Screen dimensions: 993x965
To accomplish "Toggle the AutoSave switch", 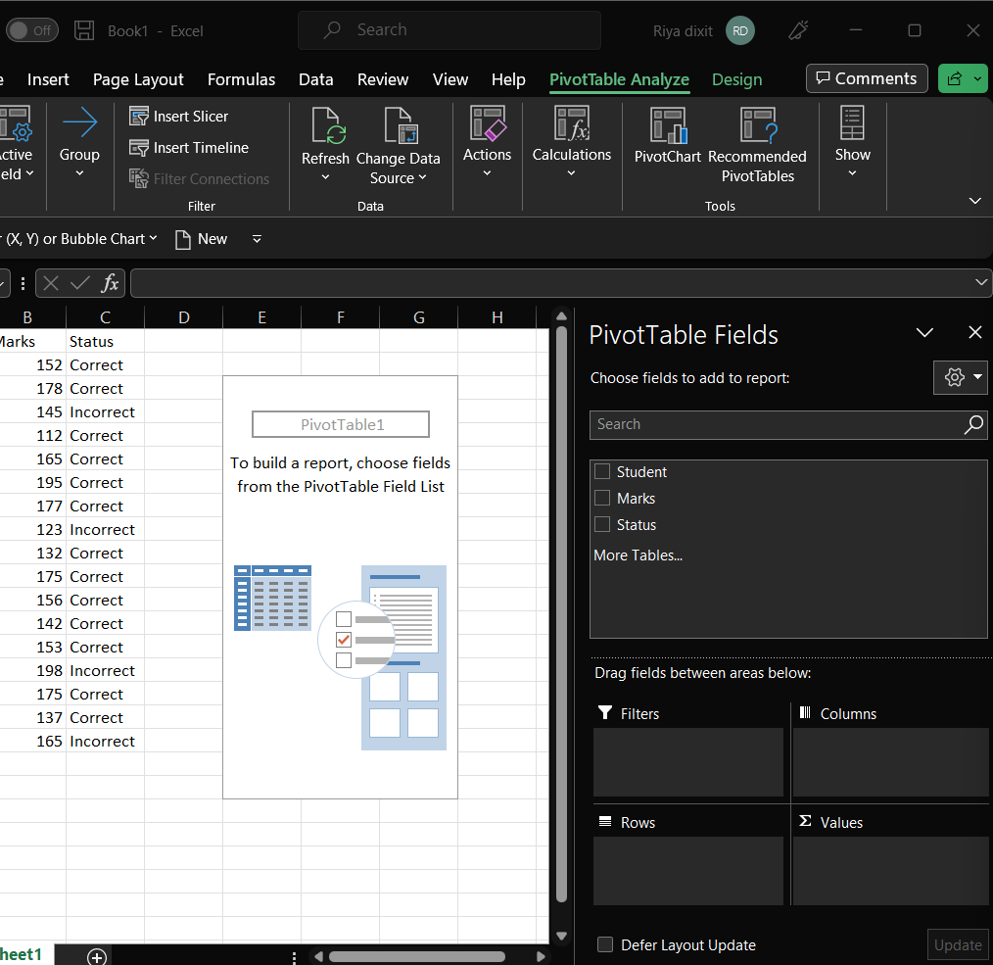I will (x=31, y=30).
